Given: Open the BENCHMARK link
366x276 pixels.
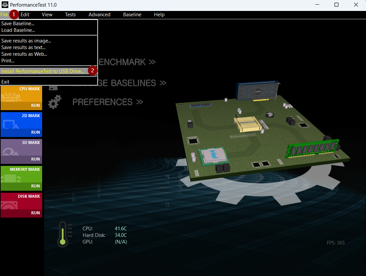Looking at the screenshot, I should (126, 62).
